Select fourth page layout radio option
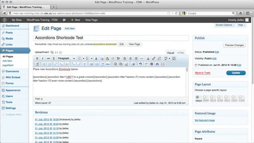The width and height of the screenshot is (254, 143). click(x=219, y=97)
